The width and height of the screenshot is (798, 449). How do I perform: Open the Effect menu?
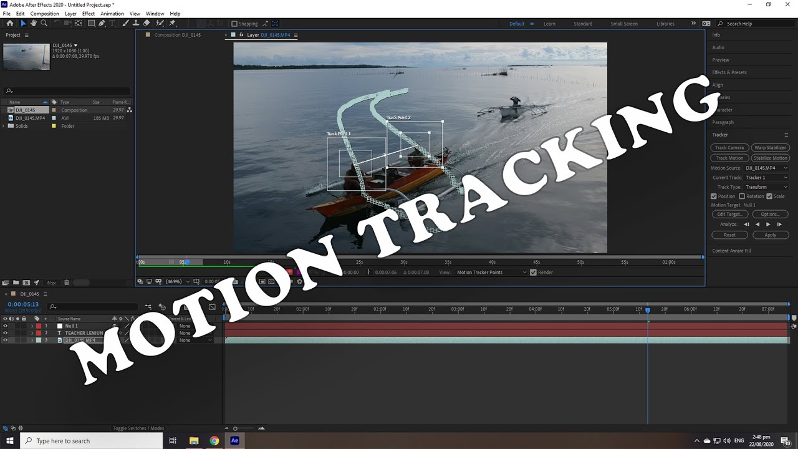click(89, 13)
